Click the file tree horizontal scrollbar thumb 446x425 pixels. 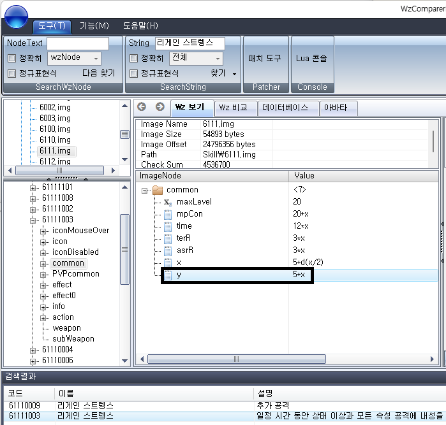59,171
